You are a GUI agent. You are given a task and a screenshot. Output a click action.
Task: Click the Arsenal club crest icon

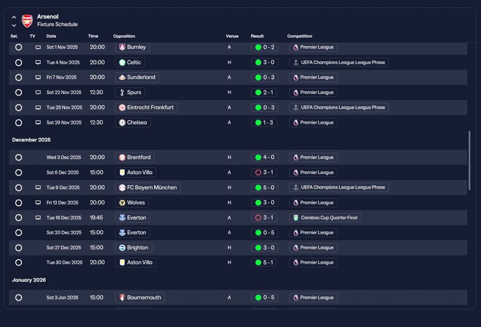click(x=27, y=21)
